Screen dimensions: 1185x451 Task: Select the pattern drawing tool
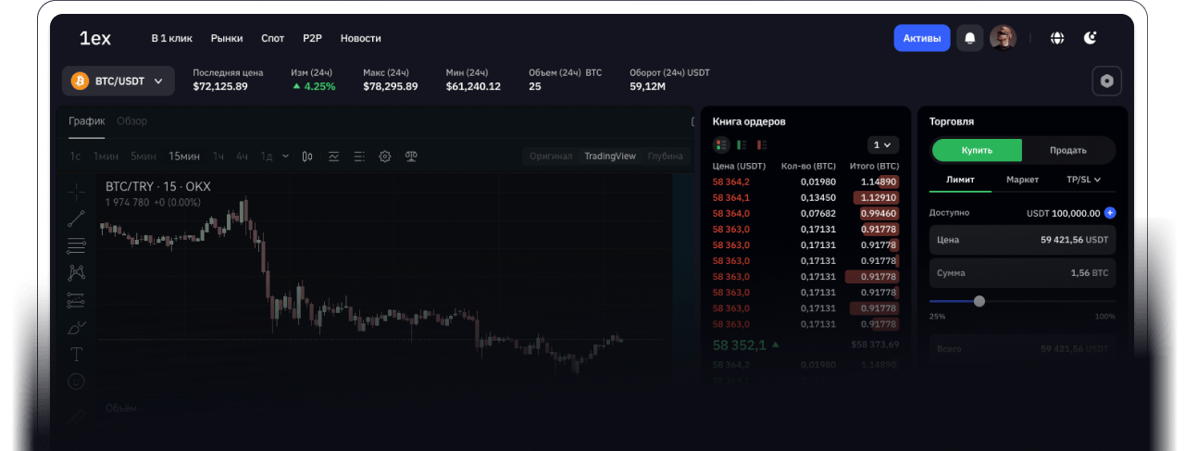(x=76, y=272)
